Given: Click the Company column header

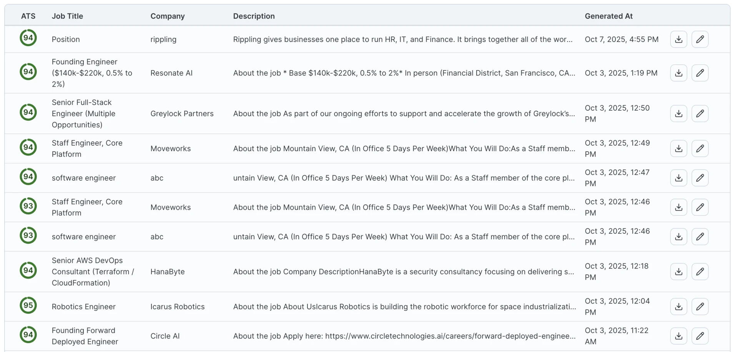Looking at the screenshot, I should pos(168,16).
